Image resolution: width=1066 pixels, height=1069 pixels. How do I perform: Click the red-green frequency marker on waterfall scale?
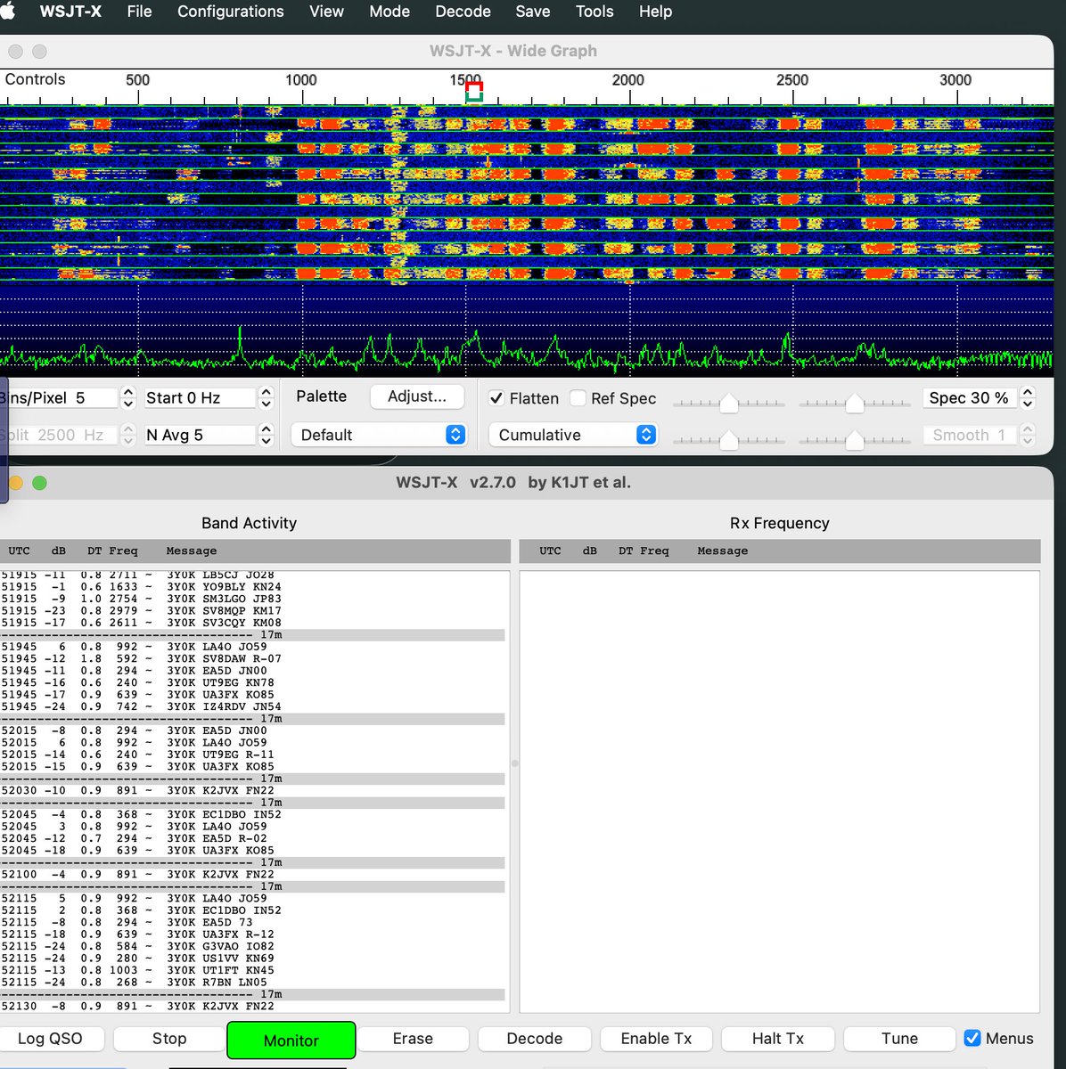pyautogui.click(x=474, y=92)
